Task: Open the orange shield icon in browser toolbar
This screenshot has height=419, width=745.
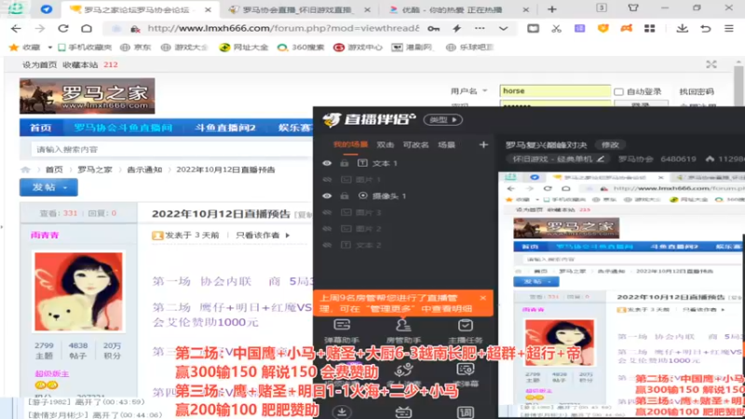Action: coord(603,29)
